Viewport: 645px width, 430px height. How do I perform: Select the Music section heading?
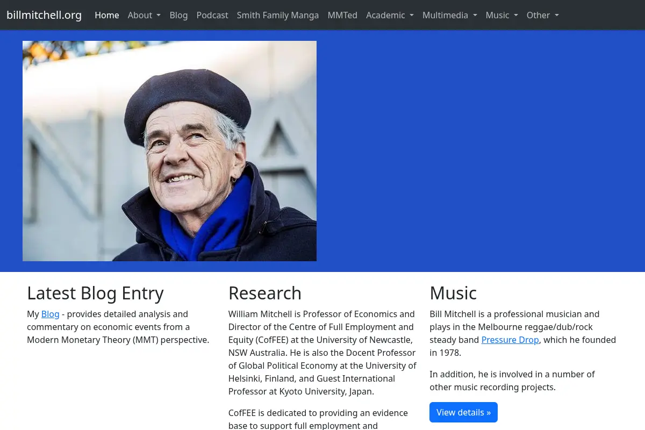[x=453, y=293]
